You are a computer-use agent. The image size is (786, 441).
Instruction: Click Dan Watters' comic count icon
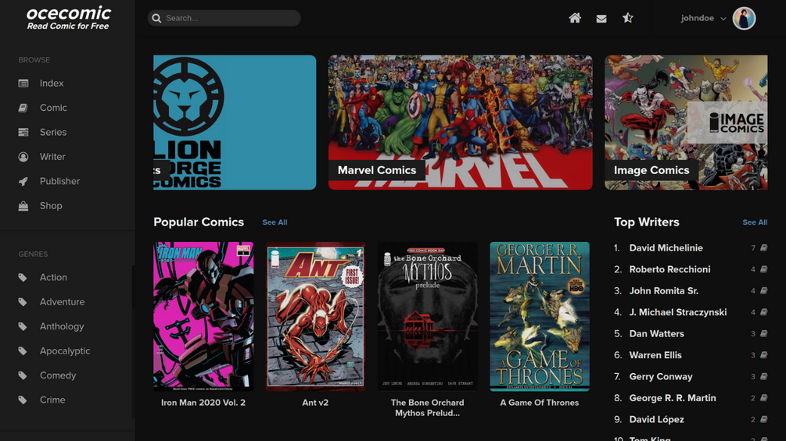pyautogui.click(x=763, y=333)
